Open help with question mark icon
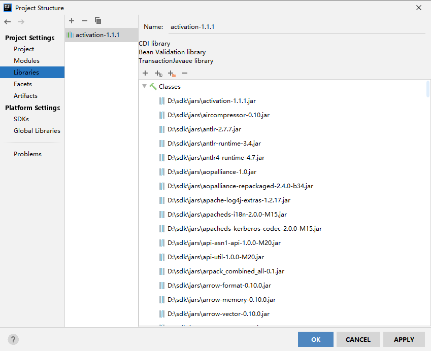 [x=13, y=339]
